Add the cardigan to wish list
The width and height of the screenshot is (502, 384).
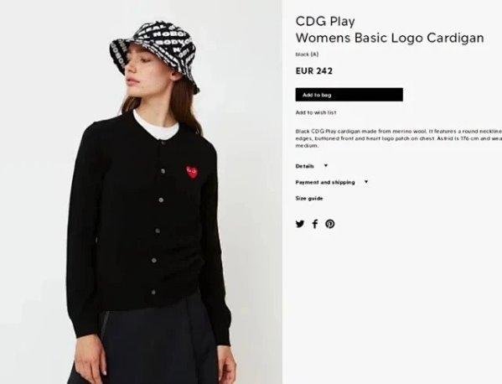[x=316, y=112]
